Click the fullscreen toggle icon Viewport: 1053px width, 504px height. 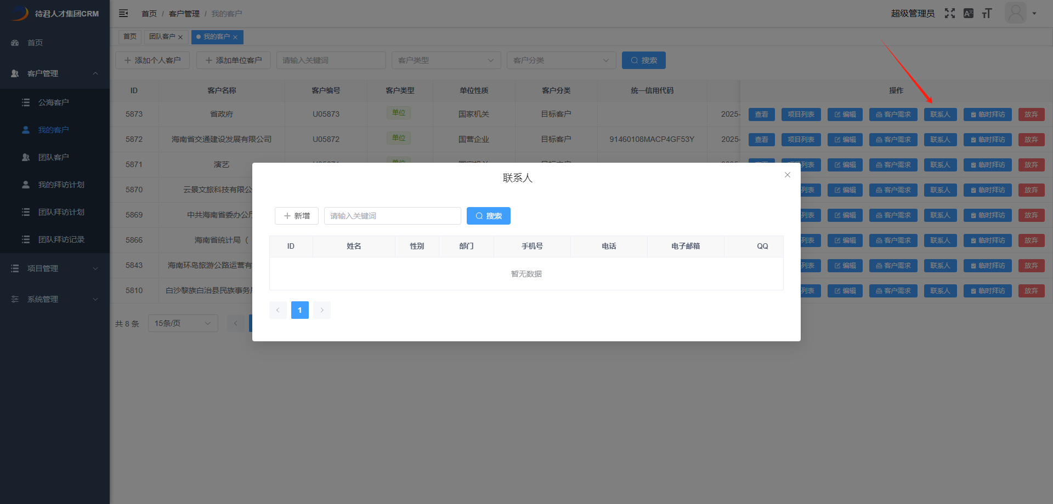(950, 13)
